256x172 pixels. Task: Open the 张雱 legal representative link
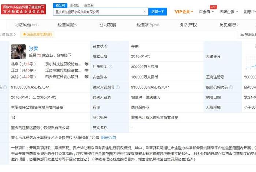coord(33,49)
